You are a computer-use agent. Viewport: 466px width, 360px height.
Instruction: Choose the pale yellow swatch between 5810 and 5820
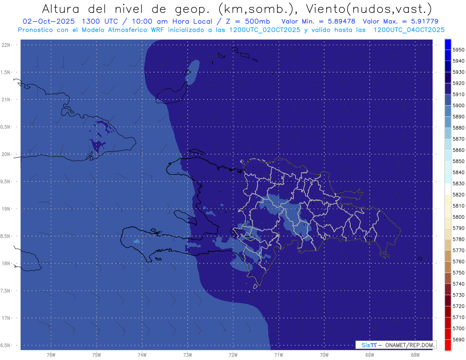tap(448, 200)
